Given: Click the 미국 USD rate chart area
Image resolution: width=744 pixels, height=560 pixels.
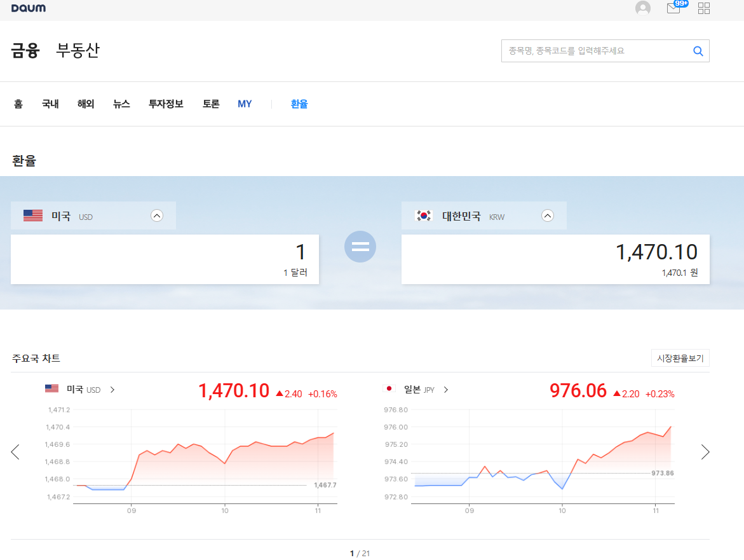Looking at the screenshot, I should [205, 456].
